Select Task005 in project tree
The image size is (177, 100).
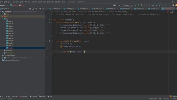click(11, 31)
